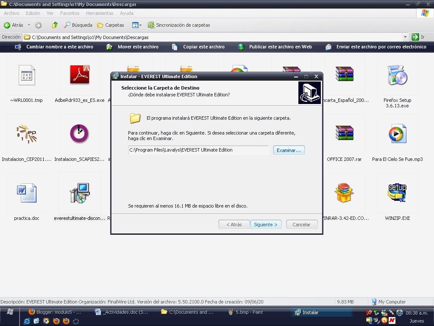The image size is (434, 326).
Task: Click the Examinar... button
Action: 289,150
